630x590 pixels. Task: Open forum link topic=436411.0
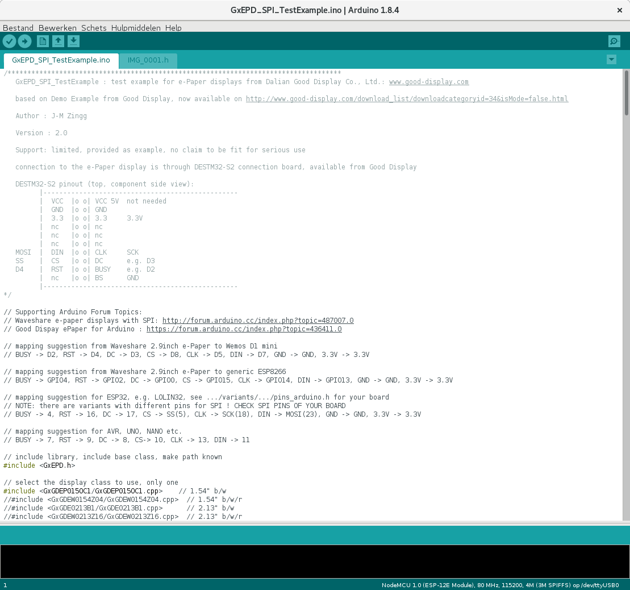point(244,329)
